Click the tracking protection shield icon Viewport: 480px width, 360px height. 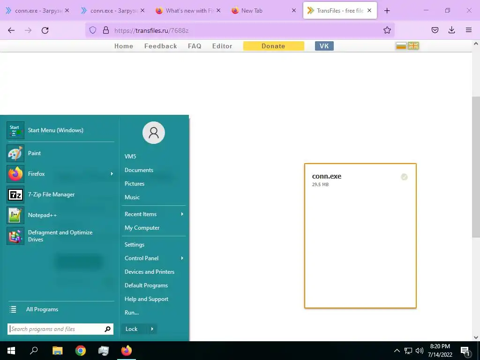click(x=93, y=30)
